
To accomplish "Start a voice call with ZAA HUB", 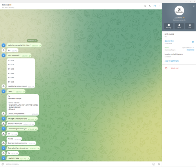I will pyautogui.click(x=150, y=6).
